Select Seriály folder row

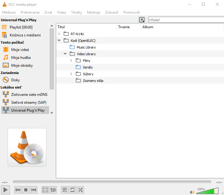(140, 67)
